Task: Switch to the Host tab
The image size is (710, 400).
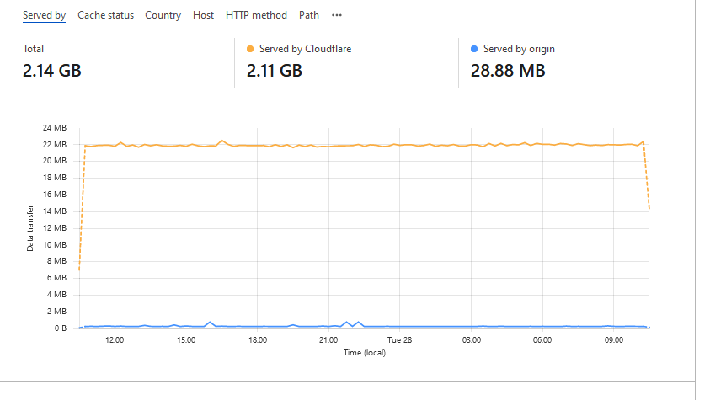Action: (203, 15)
